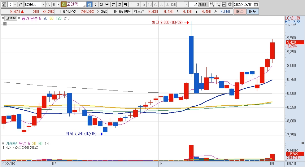Open the custom interval dropdown arrow
This screenshot has height=167, width=305.
[186, 4]
